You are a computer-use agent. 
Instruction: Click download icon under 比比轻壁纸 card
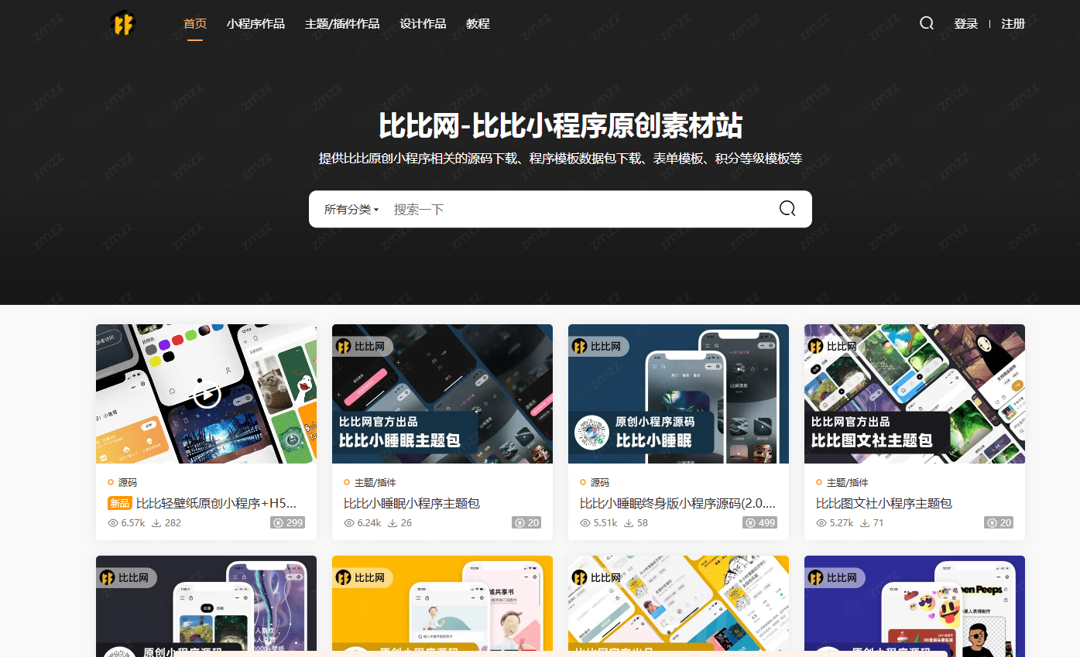point(156,523)
